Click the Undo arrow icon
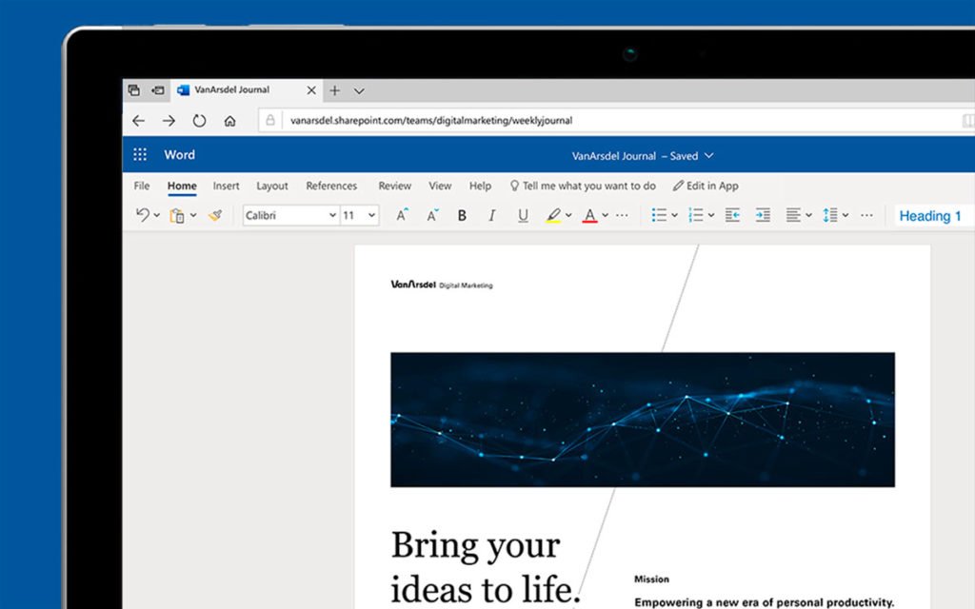This screenshot has height=609, width=975. [143, 215]
